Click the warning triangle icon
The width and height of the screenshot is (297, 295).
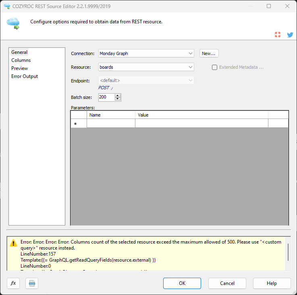13,243
